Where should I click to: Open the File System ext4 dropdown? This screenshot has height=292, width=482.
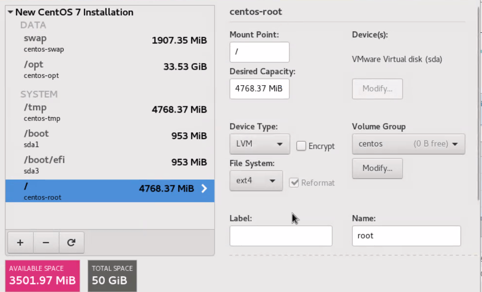pos(256,180)
